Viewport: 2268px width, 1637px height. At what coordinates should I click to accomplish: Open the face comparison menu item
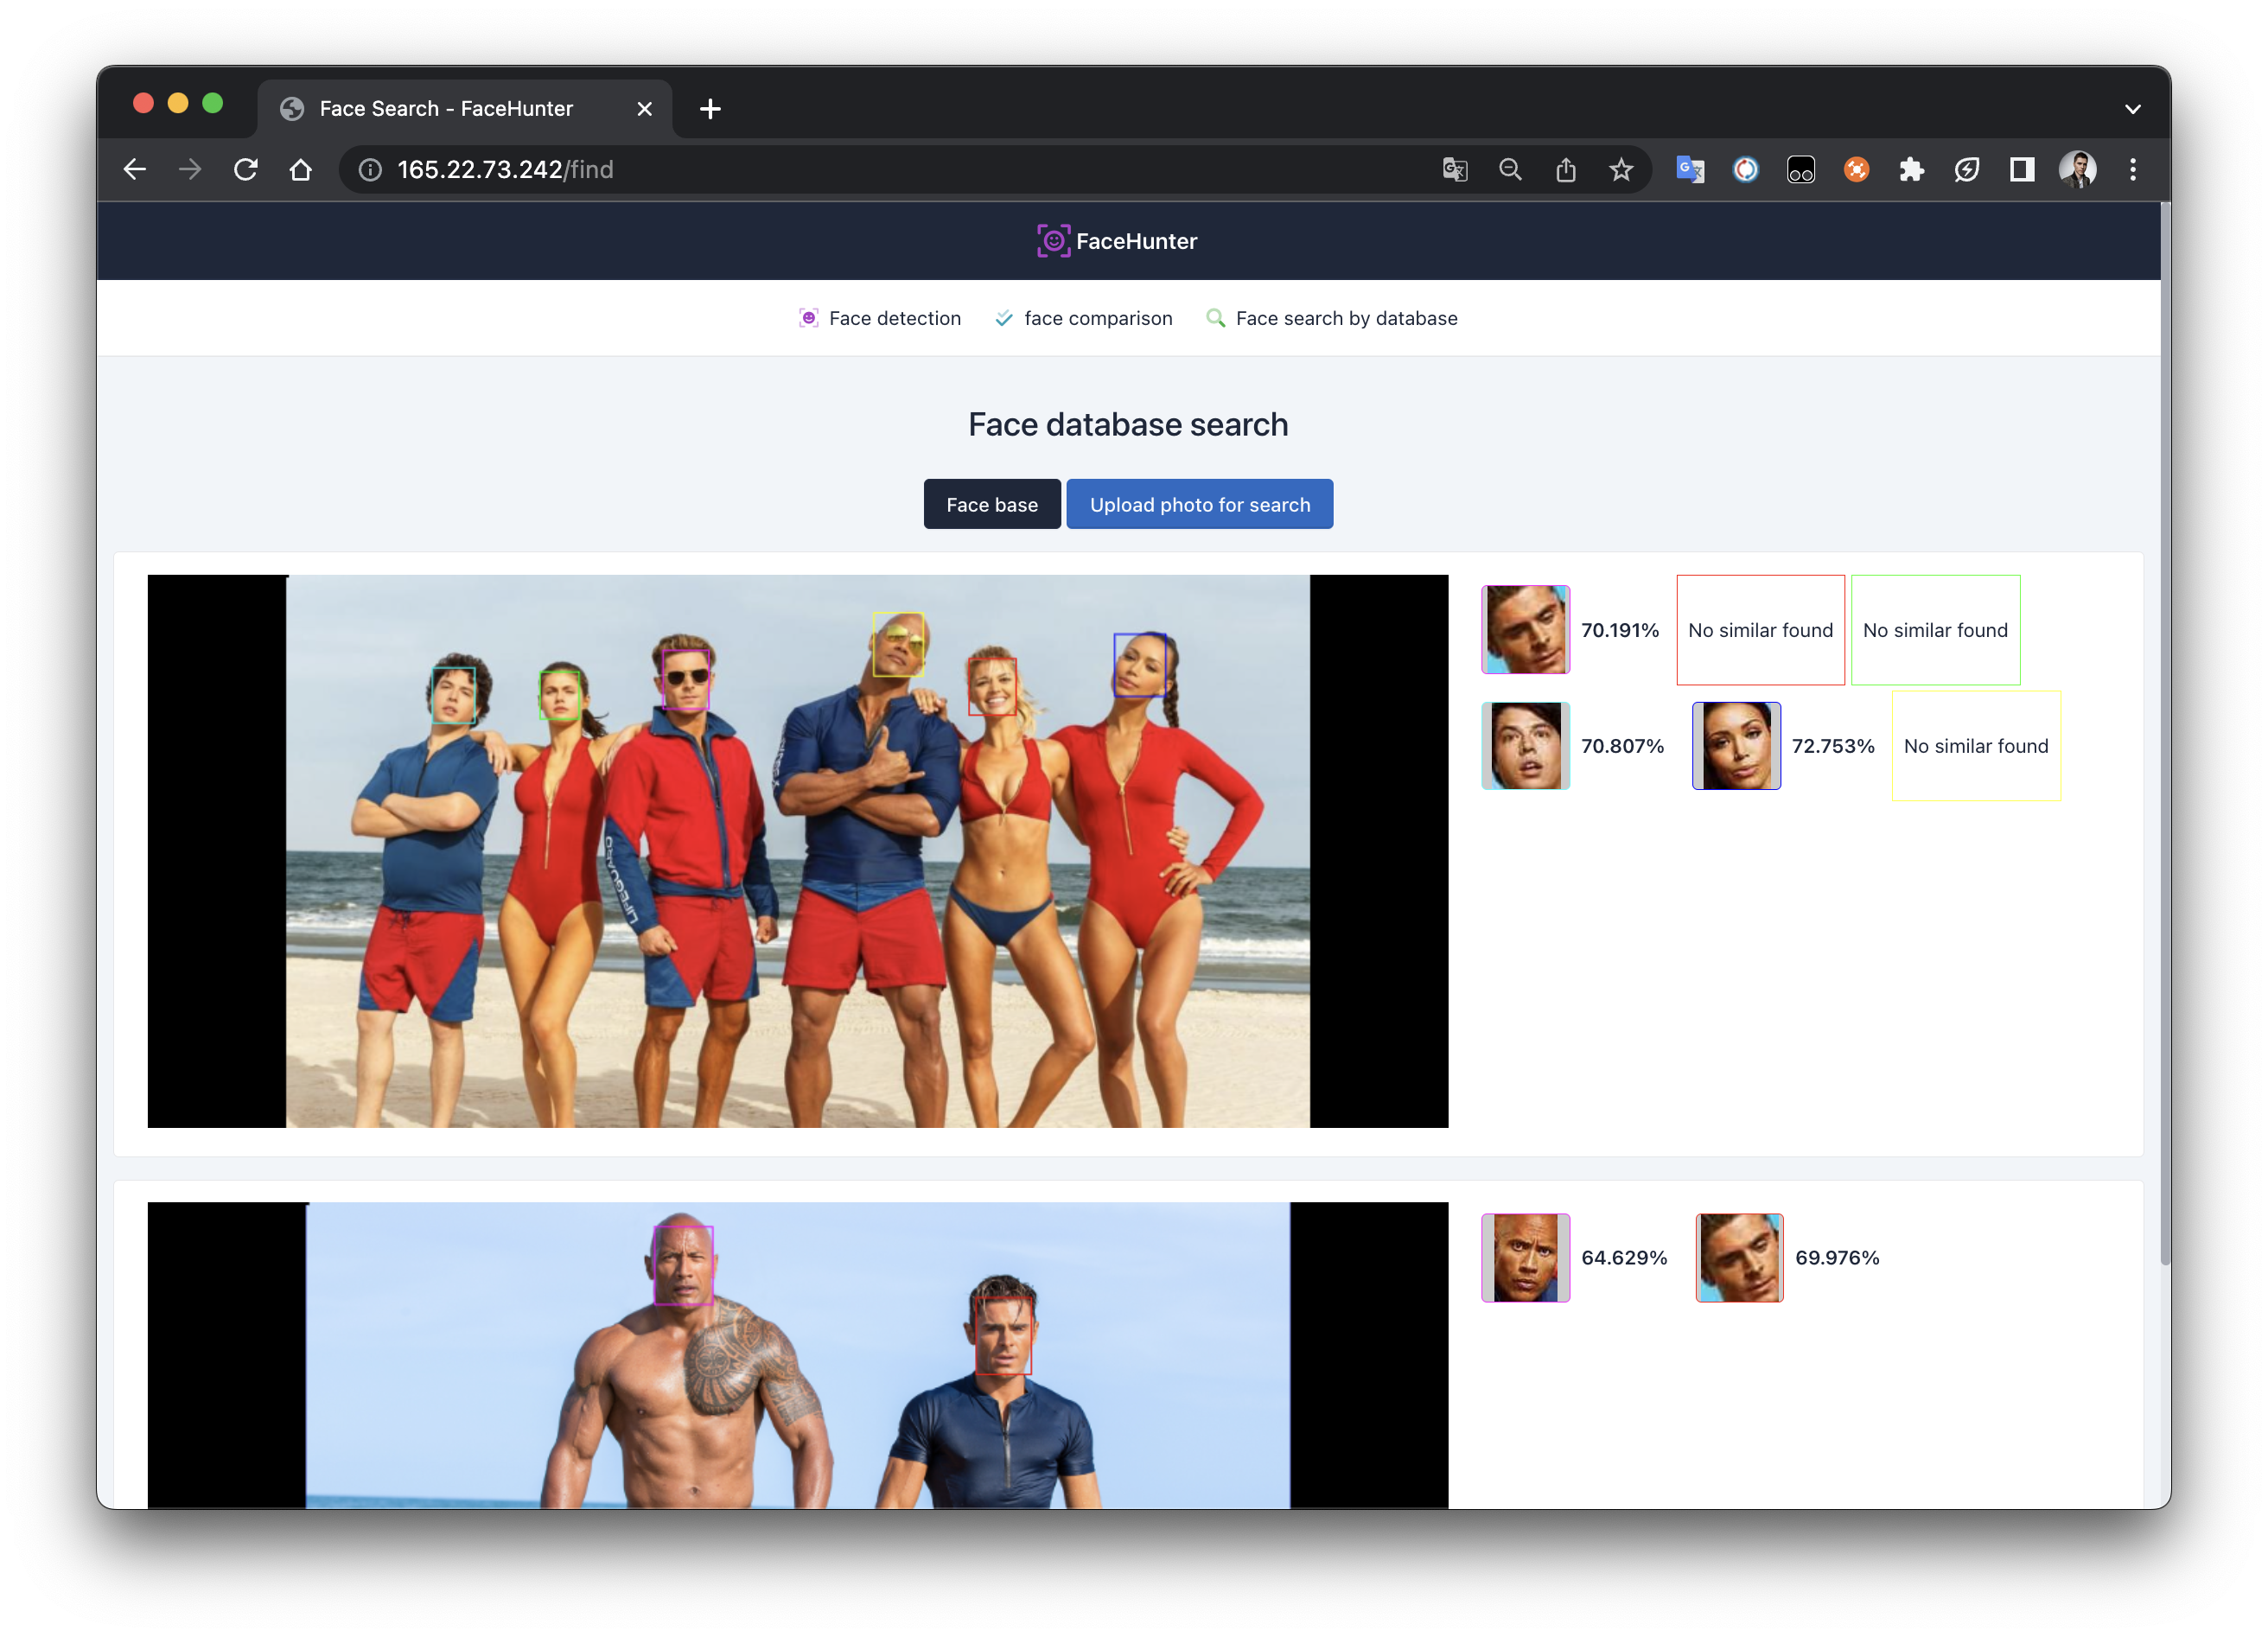pos(1084,318)
